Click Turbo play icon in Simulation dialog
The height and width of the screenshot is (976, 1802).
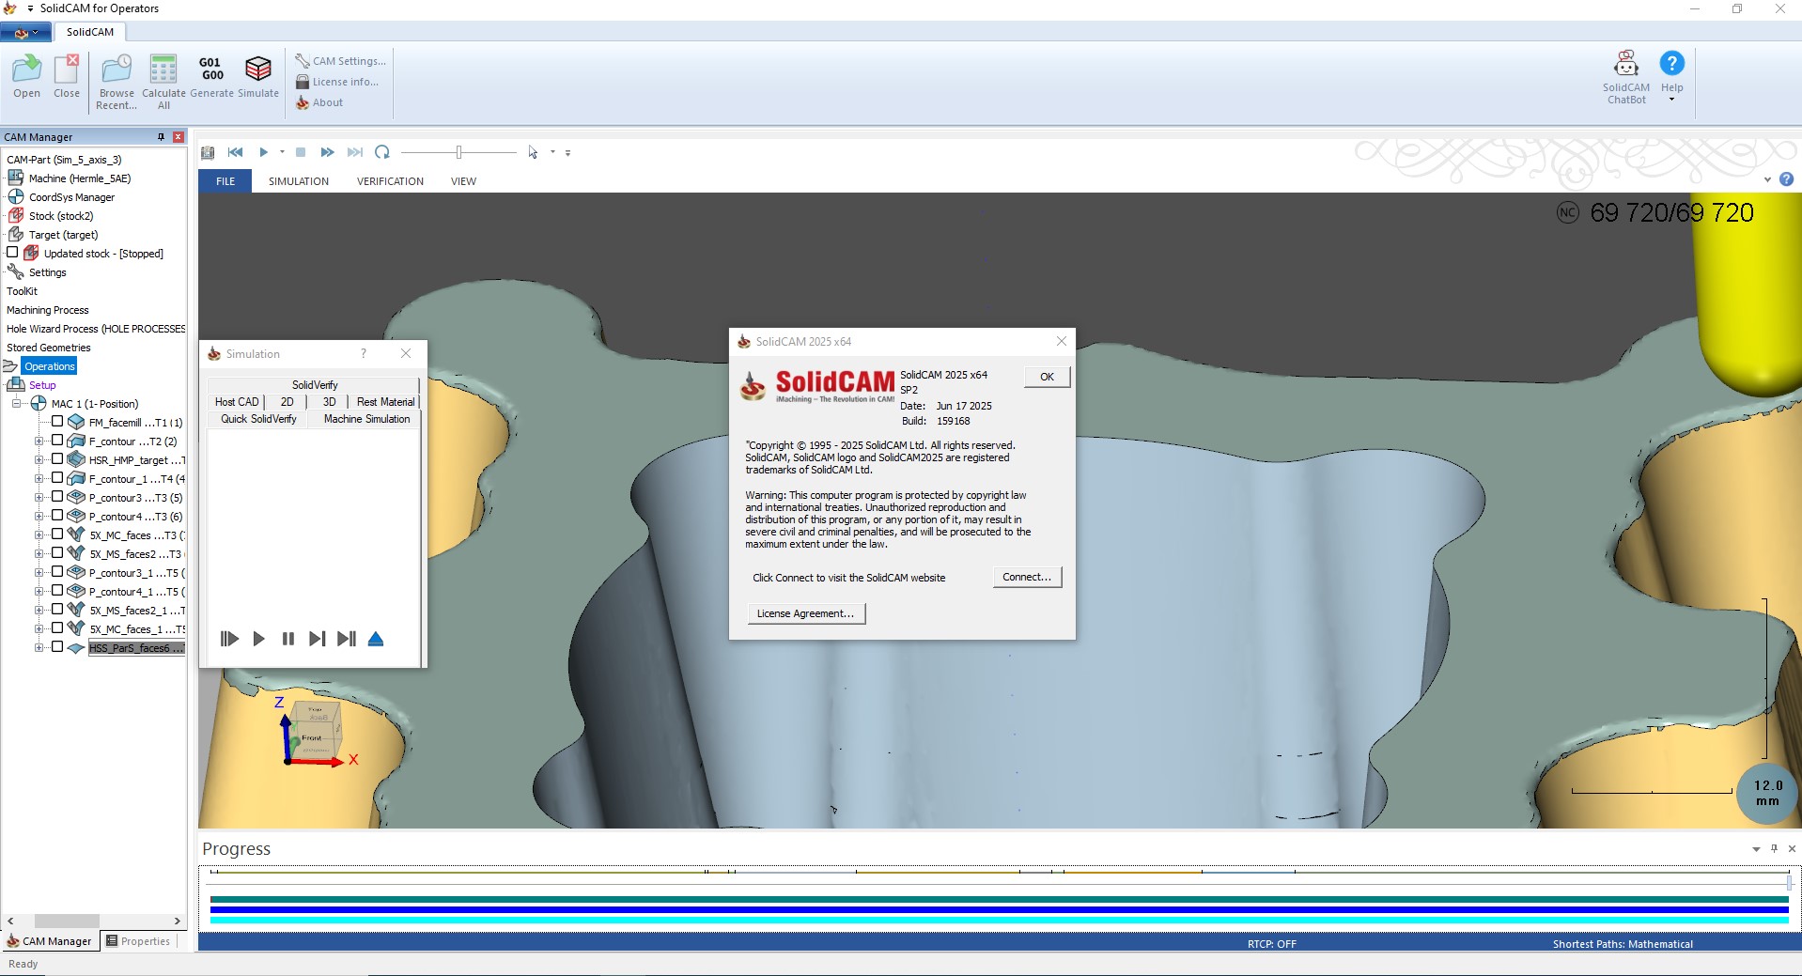(x=229, y=639)
